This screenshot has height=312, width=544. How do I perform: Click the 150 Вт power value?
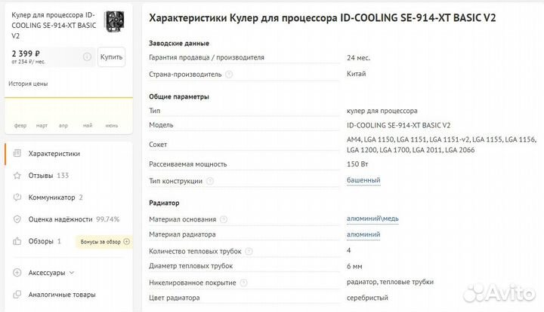357,164
